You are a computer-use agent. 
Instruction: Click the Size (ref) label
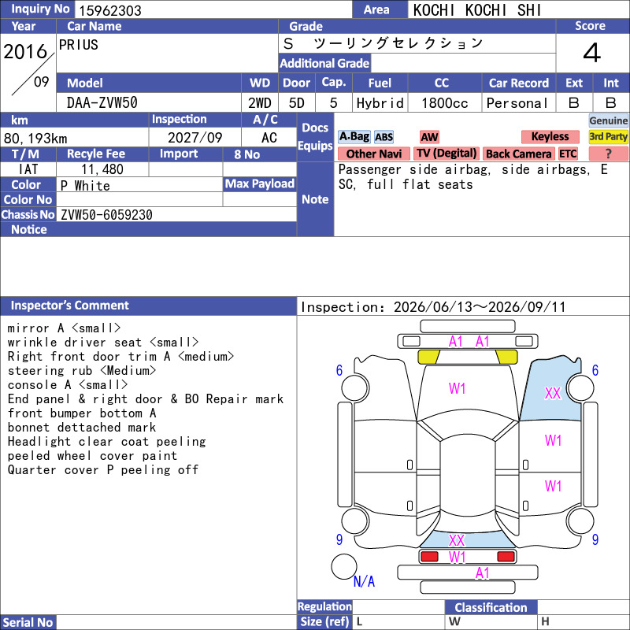324,621
